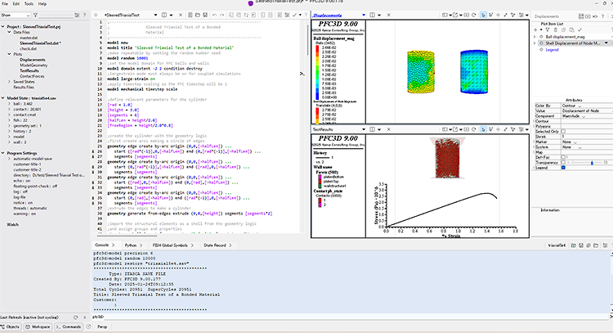The width and height of the screenshot is (613, 333).
Task: Click the pfc3d command prompt input field
Action: (x=356, y=317)
